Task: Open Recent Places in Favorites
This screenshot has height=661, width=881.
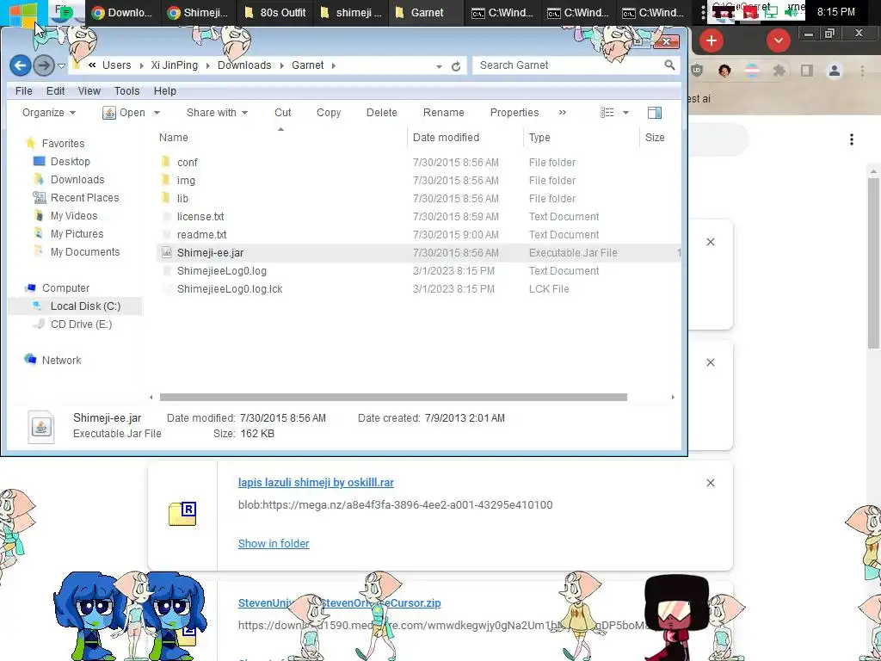Action: (84, 197)
